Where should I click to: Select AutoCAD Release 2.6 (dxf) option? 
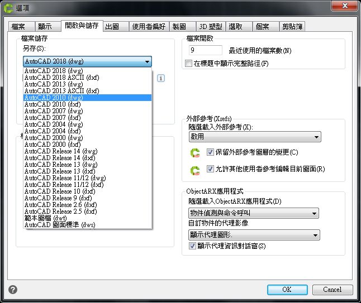(88, 205)
